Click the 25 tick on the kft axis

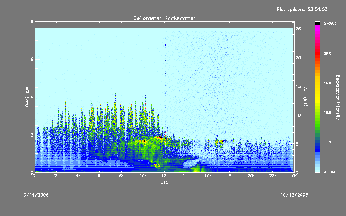pos(298,29)
